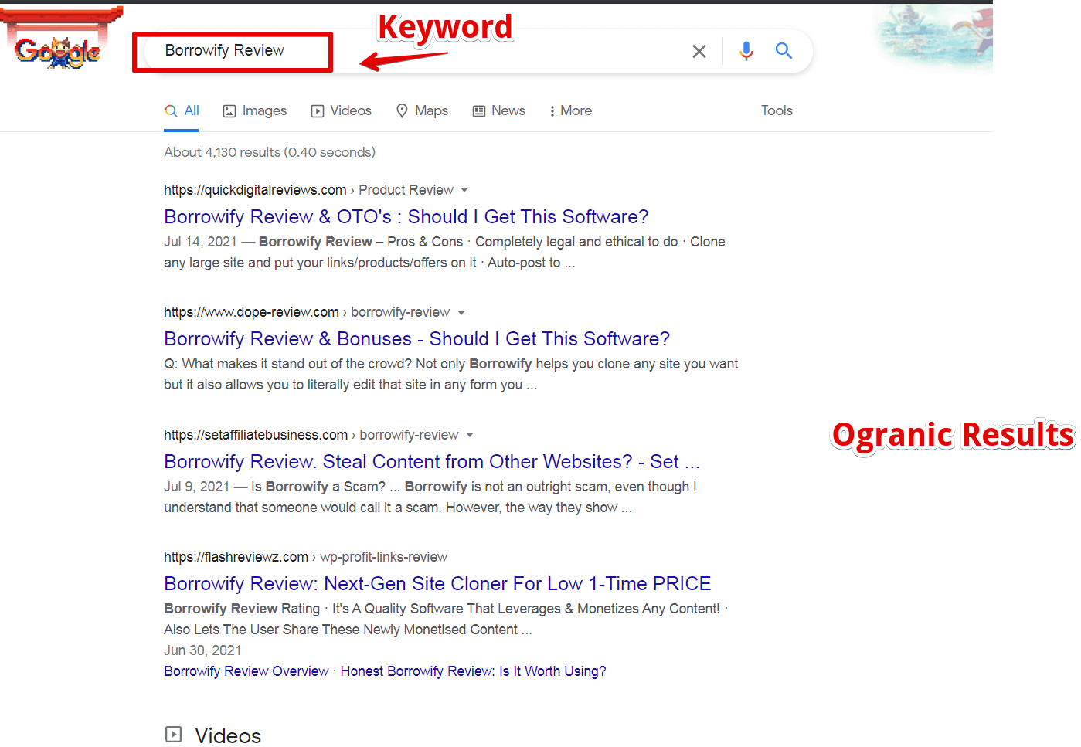Expand setaffiliatebusiness.com result options arrow

click(470, 435)
